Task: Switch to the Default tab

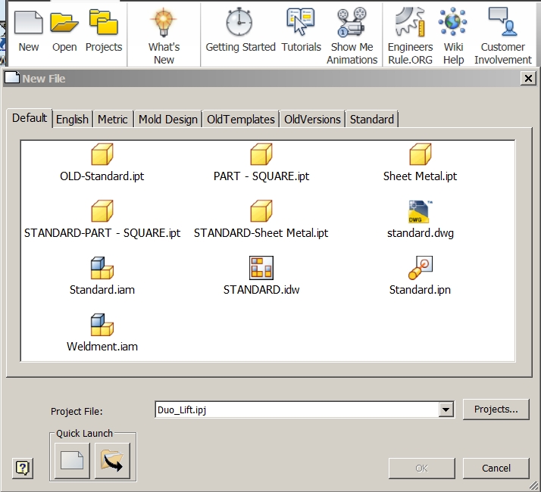Action: click(30, 118)
